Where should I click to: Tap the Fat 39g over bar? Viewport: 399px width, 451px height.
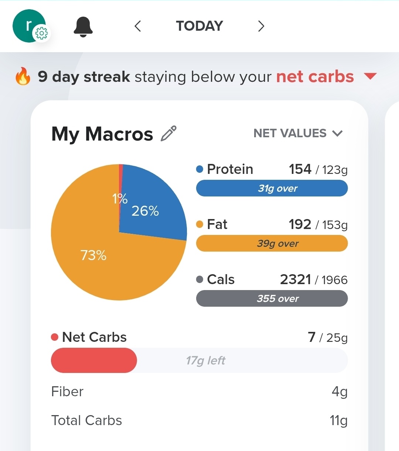click(x=272, y=243)
